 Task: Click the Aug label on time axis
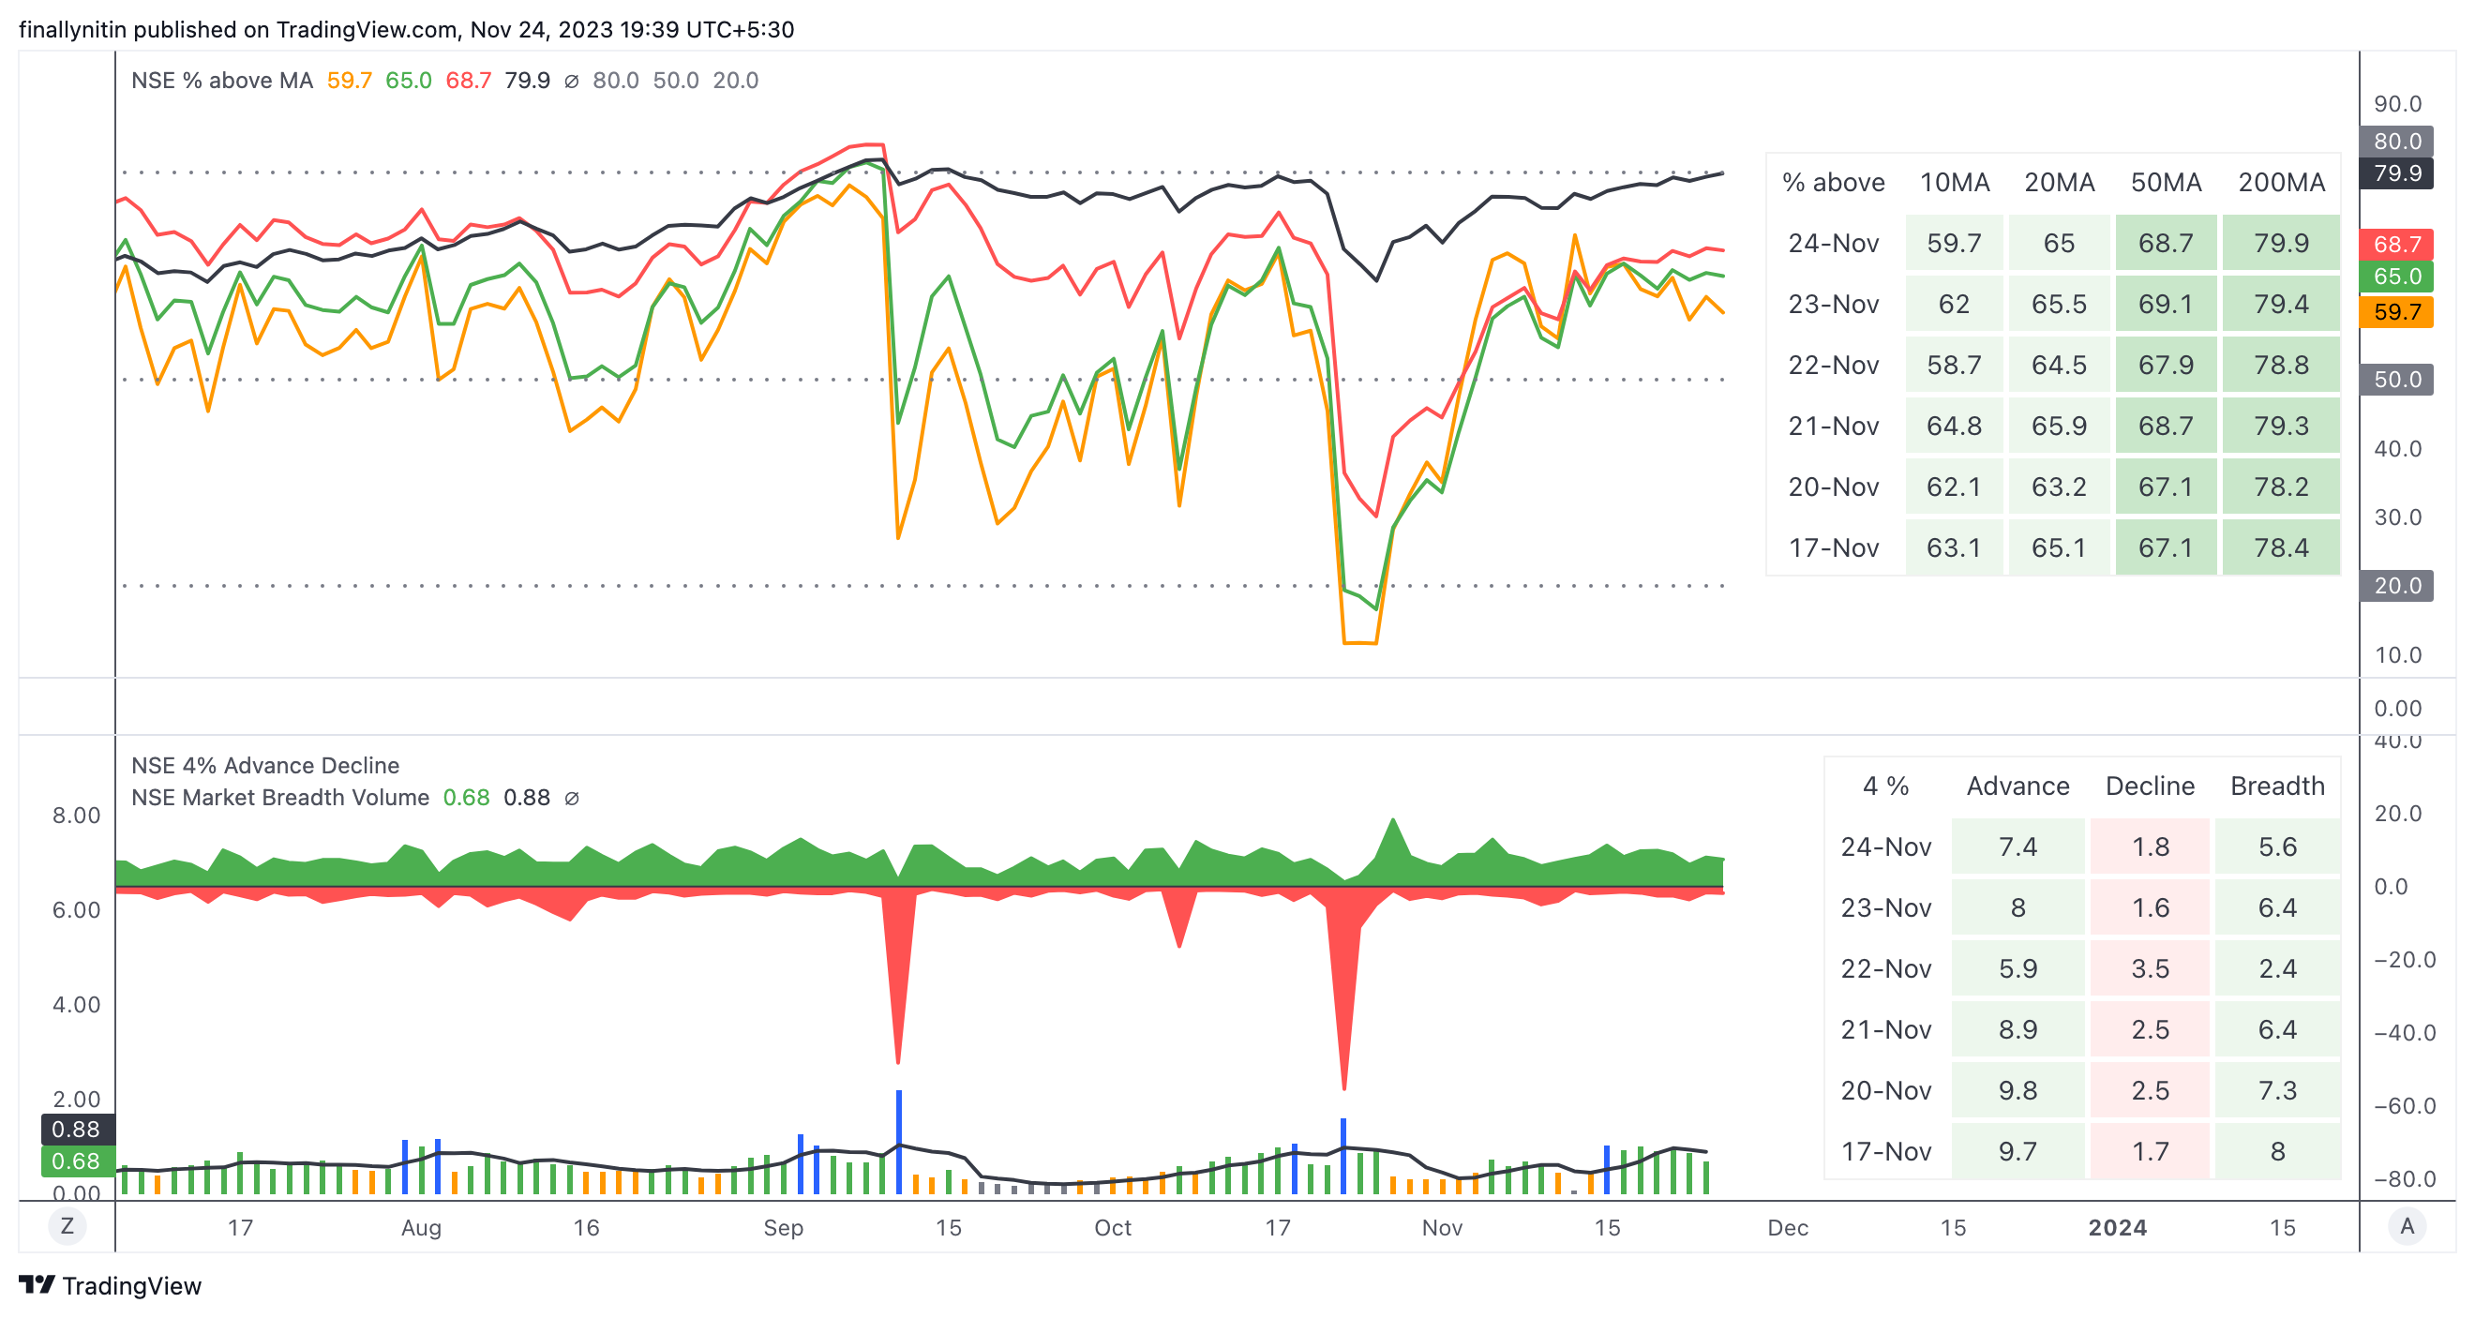(x=421, y=1228)
